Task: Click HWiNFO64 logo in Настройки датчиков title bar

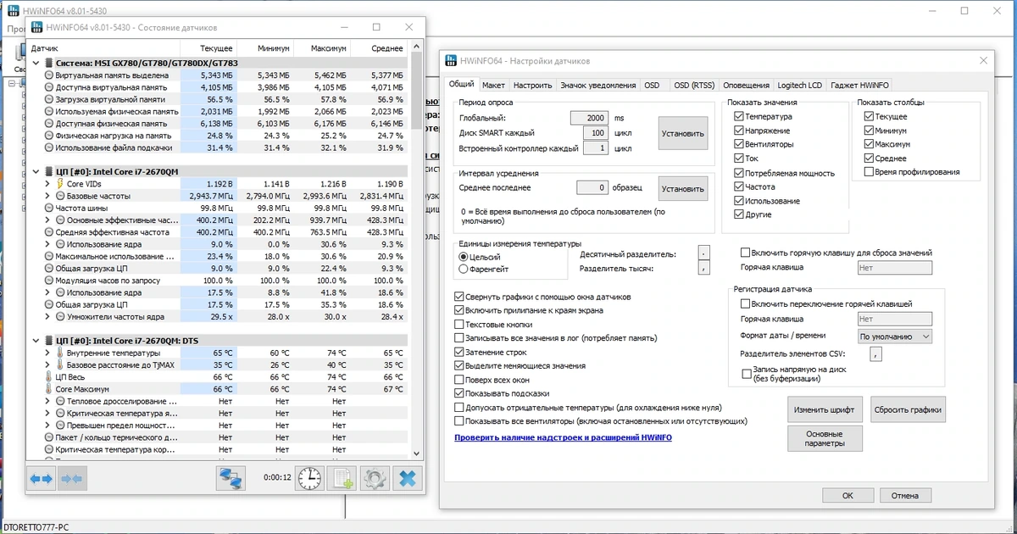Action: coord(451,61)
